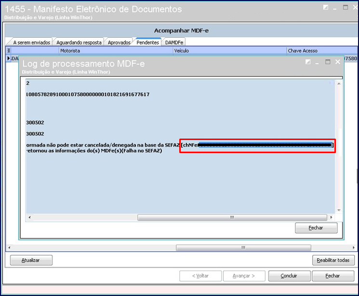Click the 'Chave Acesso' column header

pos(322,51)
